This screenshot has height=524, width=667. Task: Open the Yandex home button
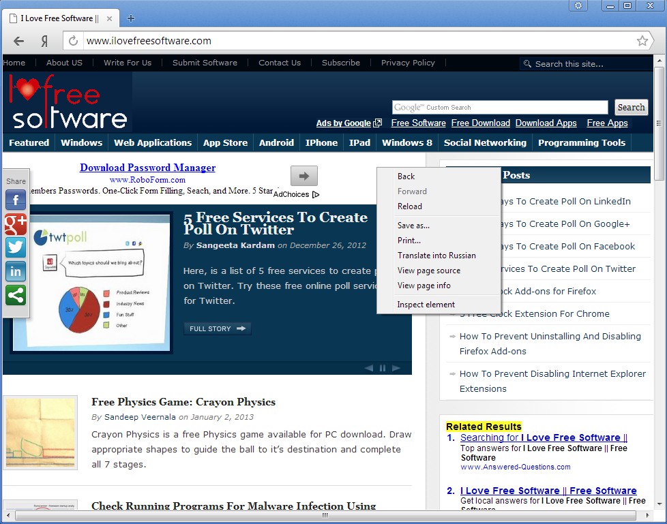pyautogui.click(x=44, y=41)
